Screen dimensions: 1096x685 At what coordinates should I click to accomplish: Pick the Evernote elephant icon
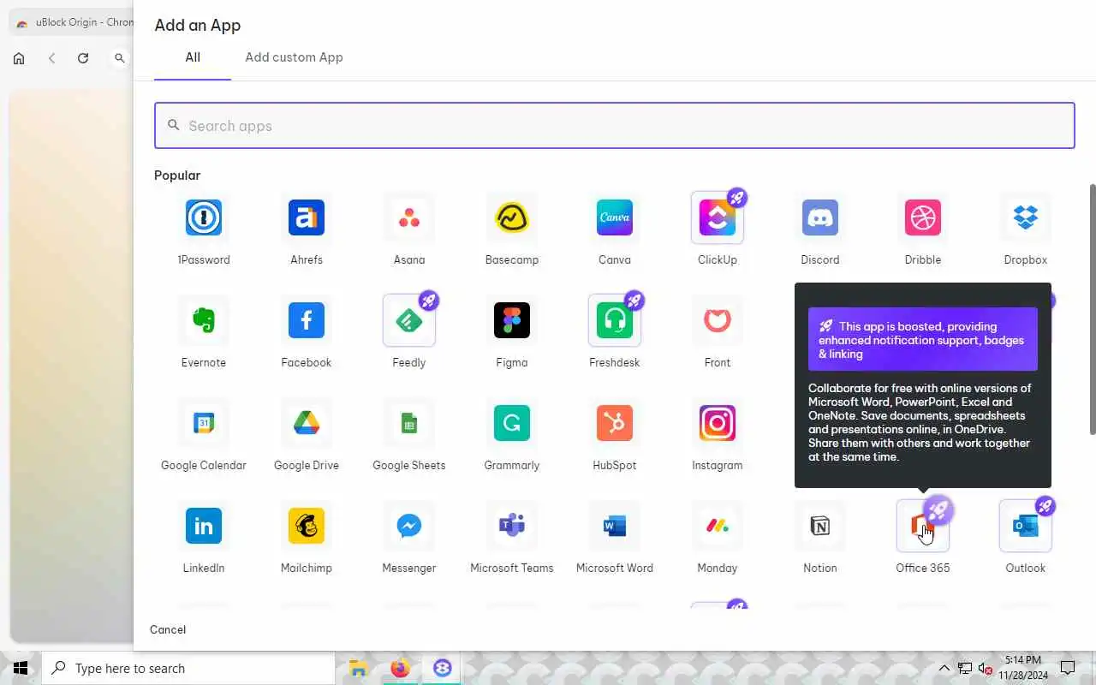(x=204, y=320)
